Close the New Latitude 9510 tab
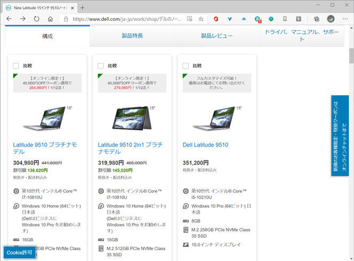354x261 pixels. point(73,8)
